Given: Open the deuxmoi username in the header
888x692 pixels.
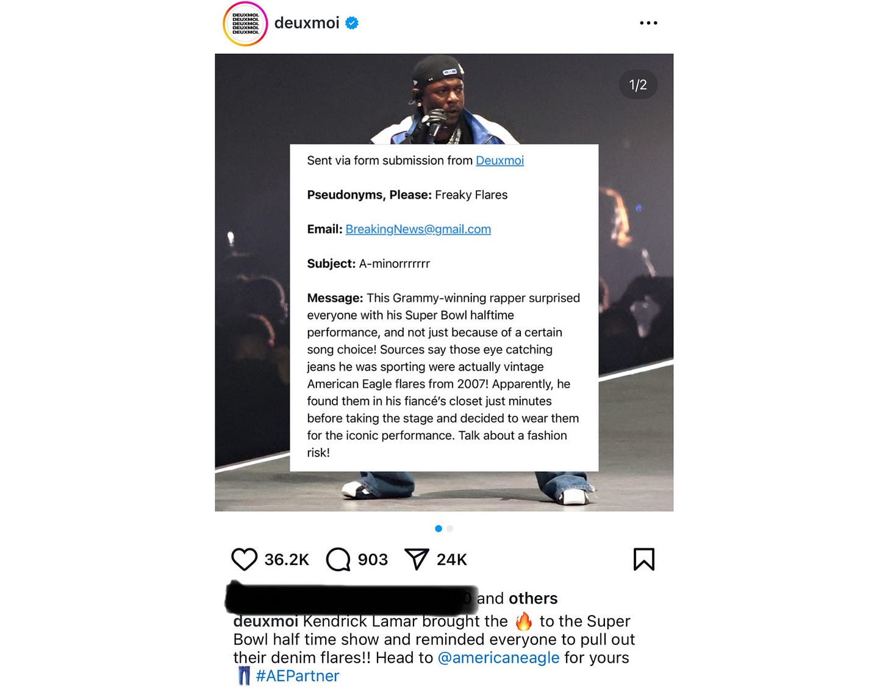Looking at the screenshot, I should tap(307, 23).
